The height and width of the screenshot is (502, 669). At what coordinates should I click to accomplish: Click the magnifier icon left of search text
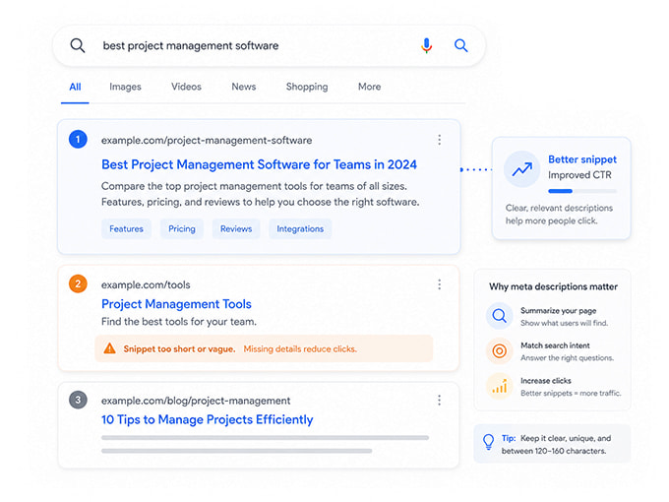pos(78,45)
